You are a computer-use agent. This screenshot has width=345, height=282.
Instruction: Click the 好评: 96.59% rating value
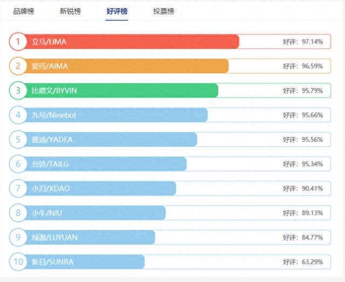click(303, 66)
